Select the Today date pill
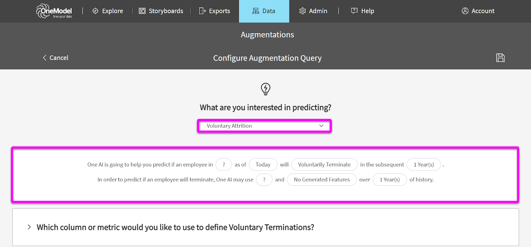 [263, 164]
